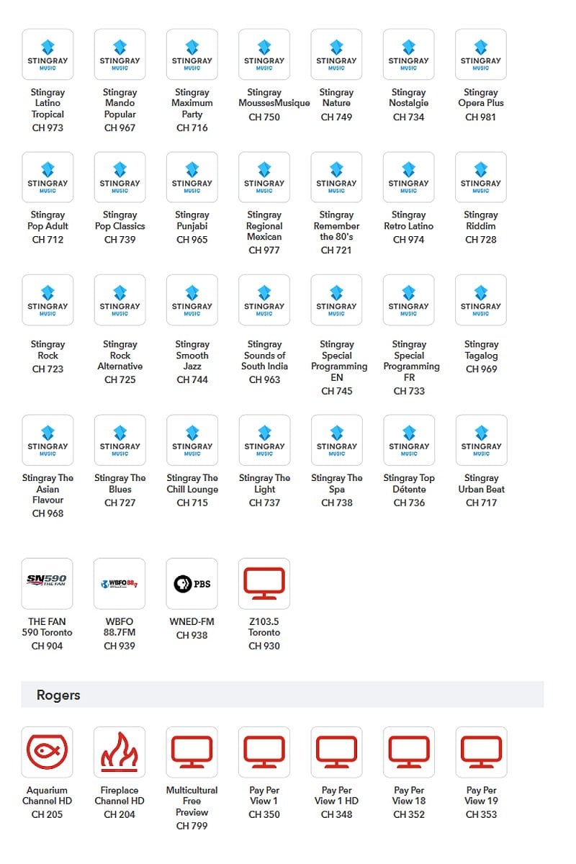This screenshot has width=576, height=864.
Task: Click the PBS logo for WNED-FM
Action: click(x=192, y=583)
